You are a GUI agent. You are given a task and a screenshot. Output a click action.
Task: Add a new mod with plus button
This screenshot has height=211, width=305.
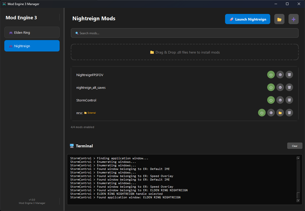click(x=294, y=19)
